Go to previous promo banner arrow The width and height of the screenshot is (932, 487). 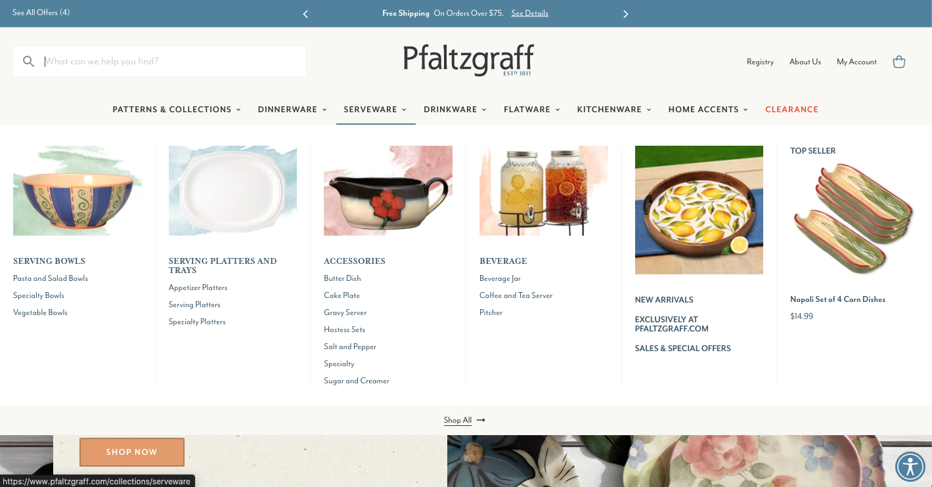point(305,14)
